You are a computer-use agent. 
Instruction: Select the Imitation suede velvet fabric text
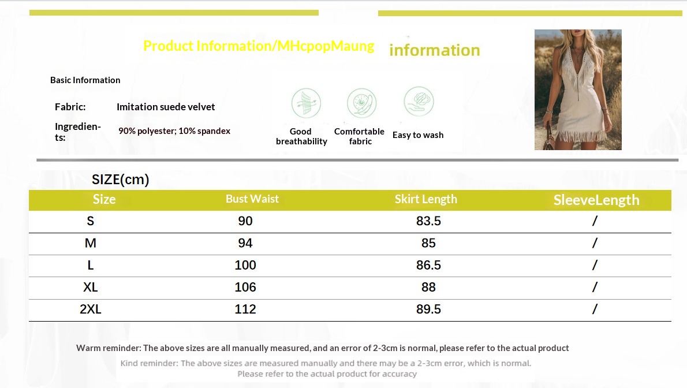[x=166, y=107]
